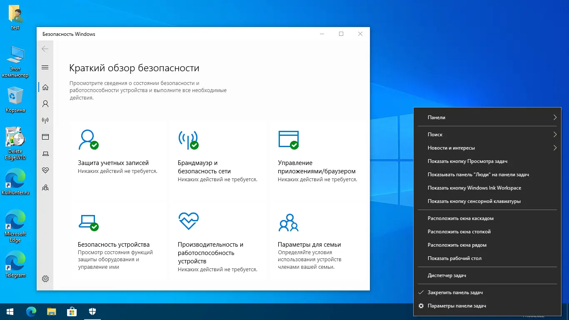569x320 pixels.
Task: Expand the Поиск submenu
Action: (487, 135)
